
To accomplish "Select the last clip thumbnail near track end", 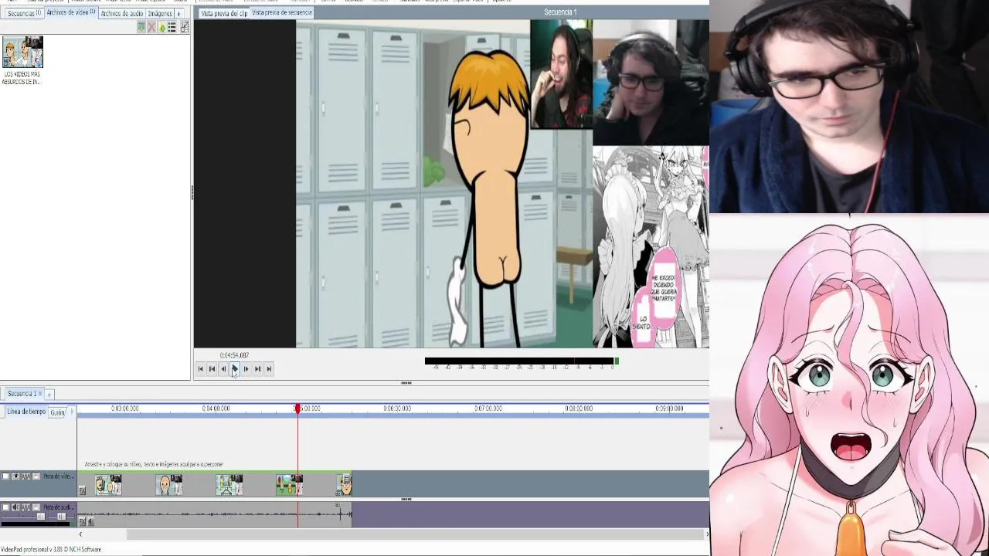I will pyautogui.click(x=345, y=485).
